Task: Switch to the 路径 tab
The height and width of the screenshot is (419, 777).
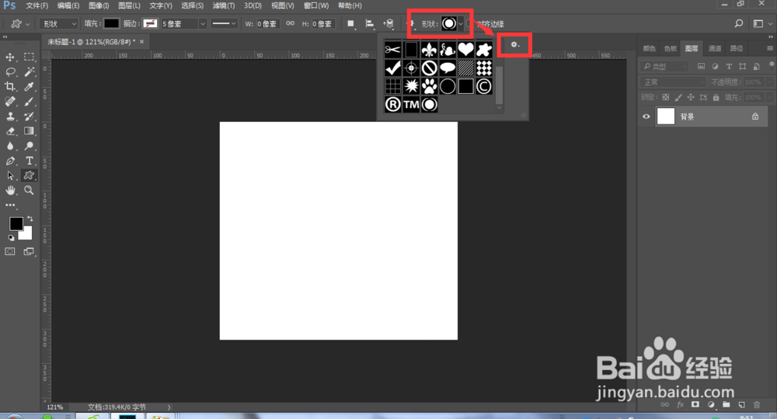Action: coord(737,48)
